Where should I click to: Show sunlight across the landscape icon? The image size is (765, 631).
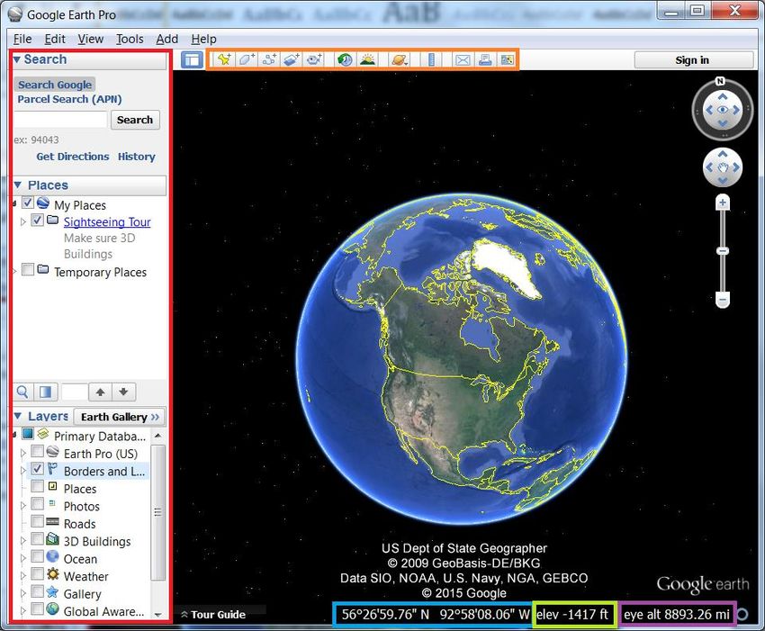367,59
